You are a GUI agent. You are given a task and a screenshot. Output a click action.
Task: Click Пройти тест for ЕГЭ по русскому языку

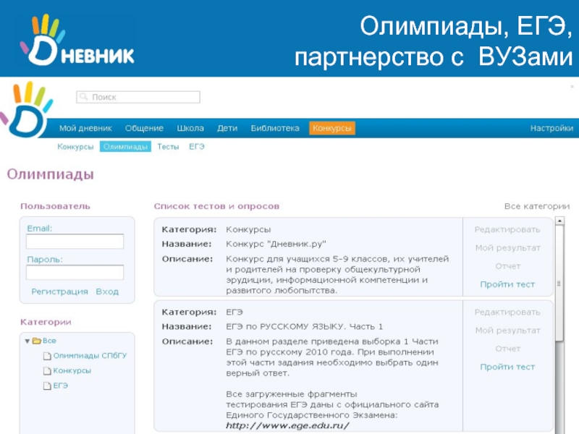coord(507,367)
